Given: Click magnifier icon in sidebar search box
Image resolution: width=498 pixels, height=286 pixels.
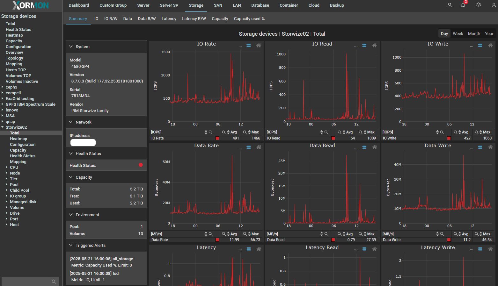Looking at the screenshot, I should coord(54,282).
